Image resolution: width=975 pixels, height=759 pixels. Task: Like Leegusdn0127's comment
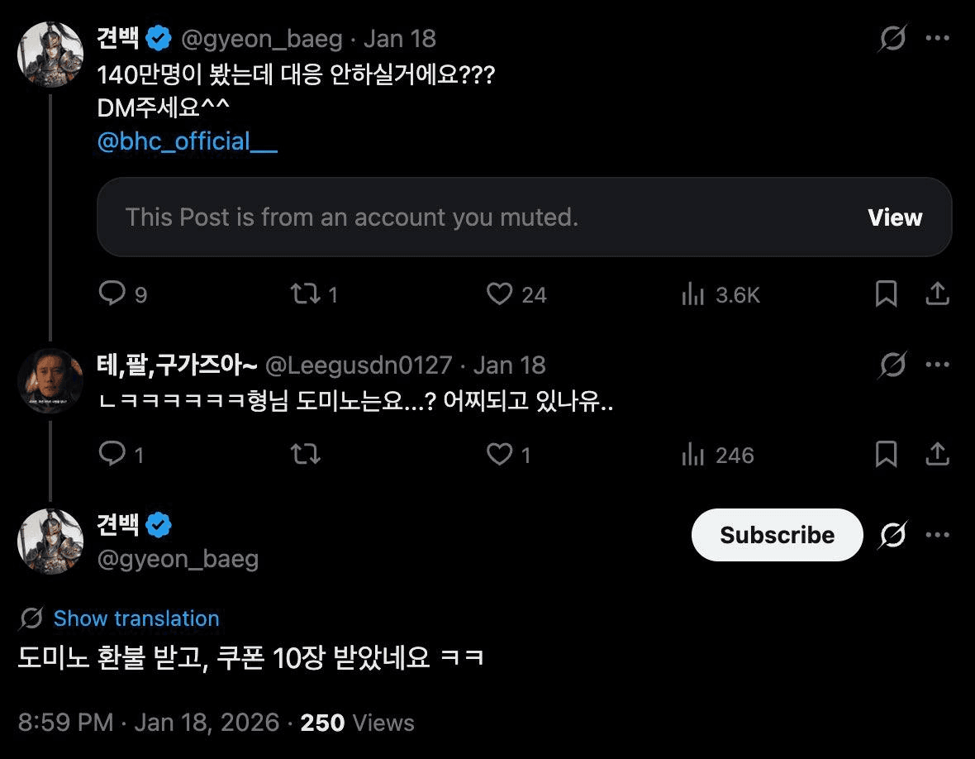pos(499,454)
